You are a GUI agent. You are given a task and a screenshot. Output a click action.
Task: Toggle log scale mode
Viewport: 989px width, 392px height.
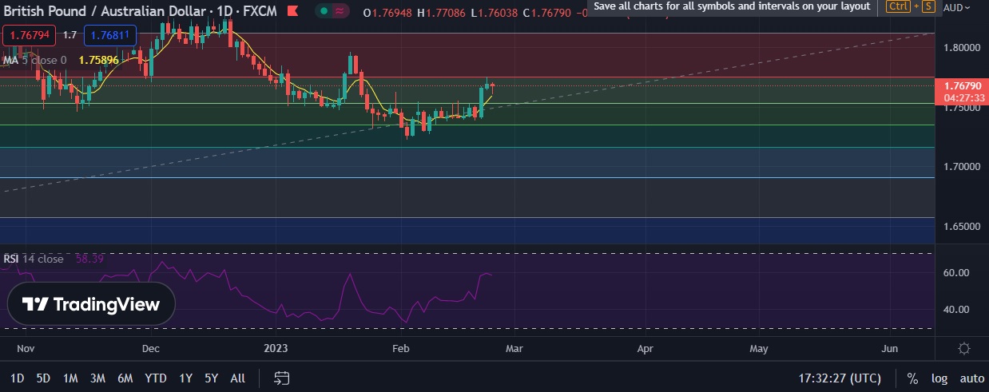point(939,378)
